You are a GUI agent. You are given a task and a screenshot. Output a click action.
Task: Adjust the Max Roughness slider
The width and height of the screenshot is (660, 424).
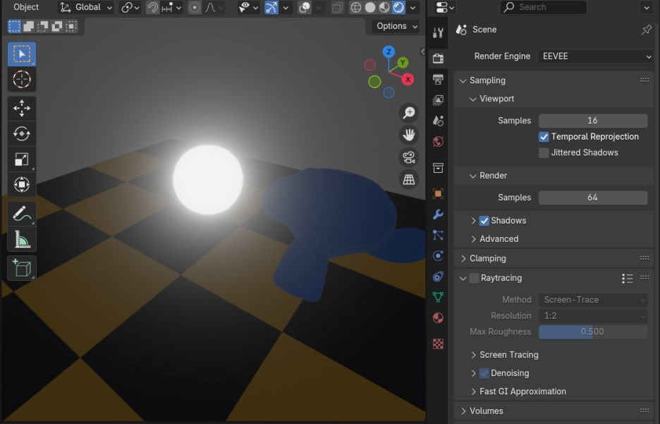coord(592,332)
